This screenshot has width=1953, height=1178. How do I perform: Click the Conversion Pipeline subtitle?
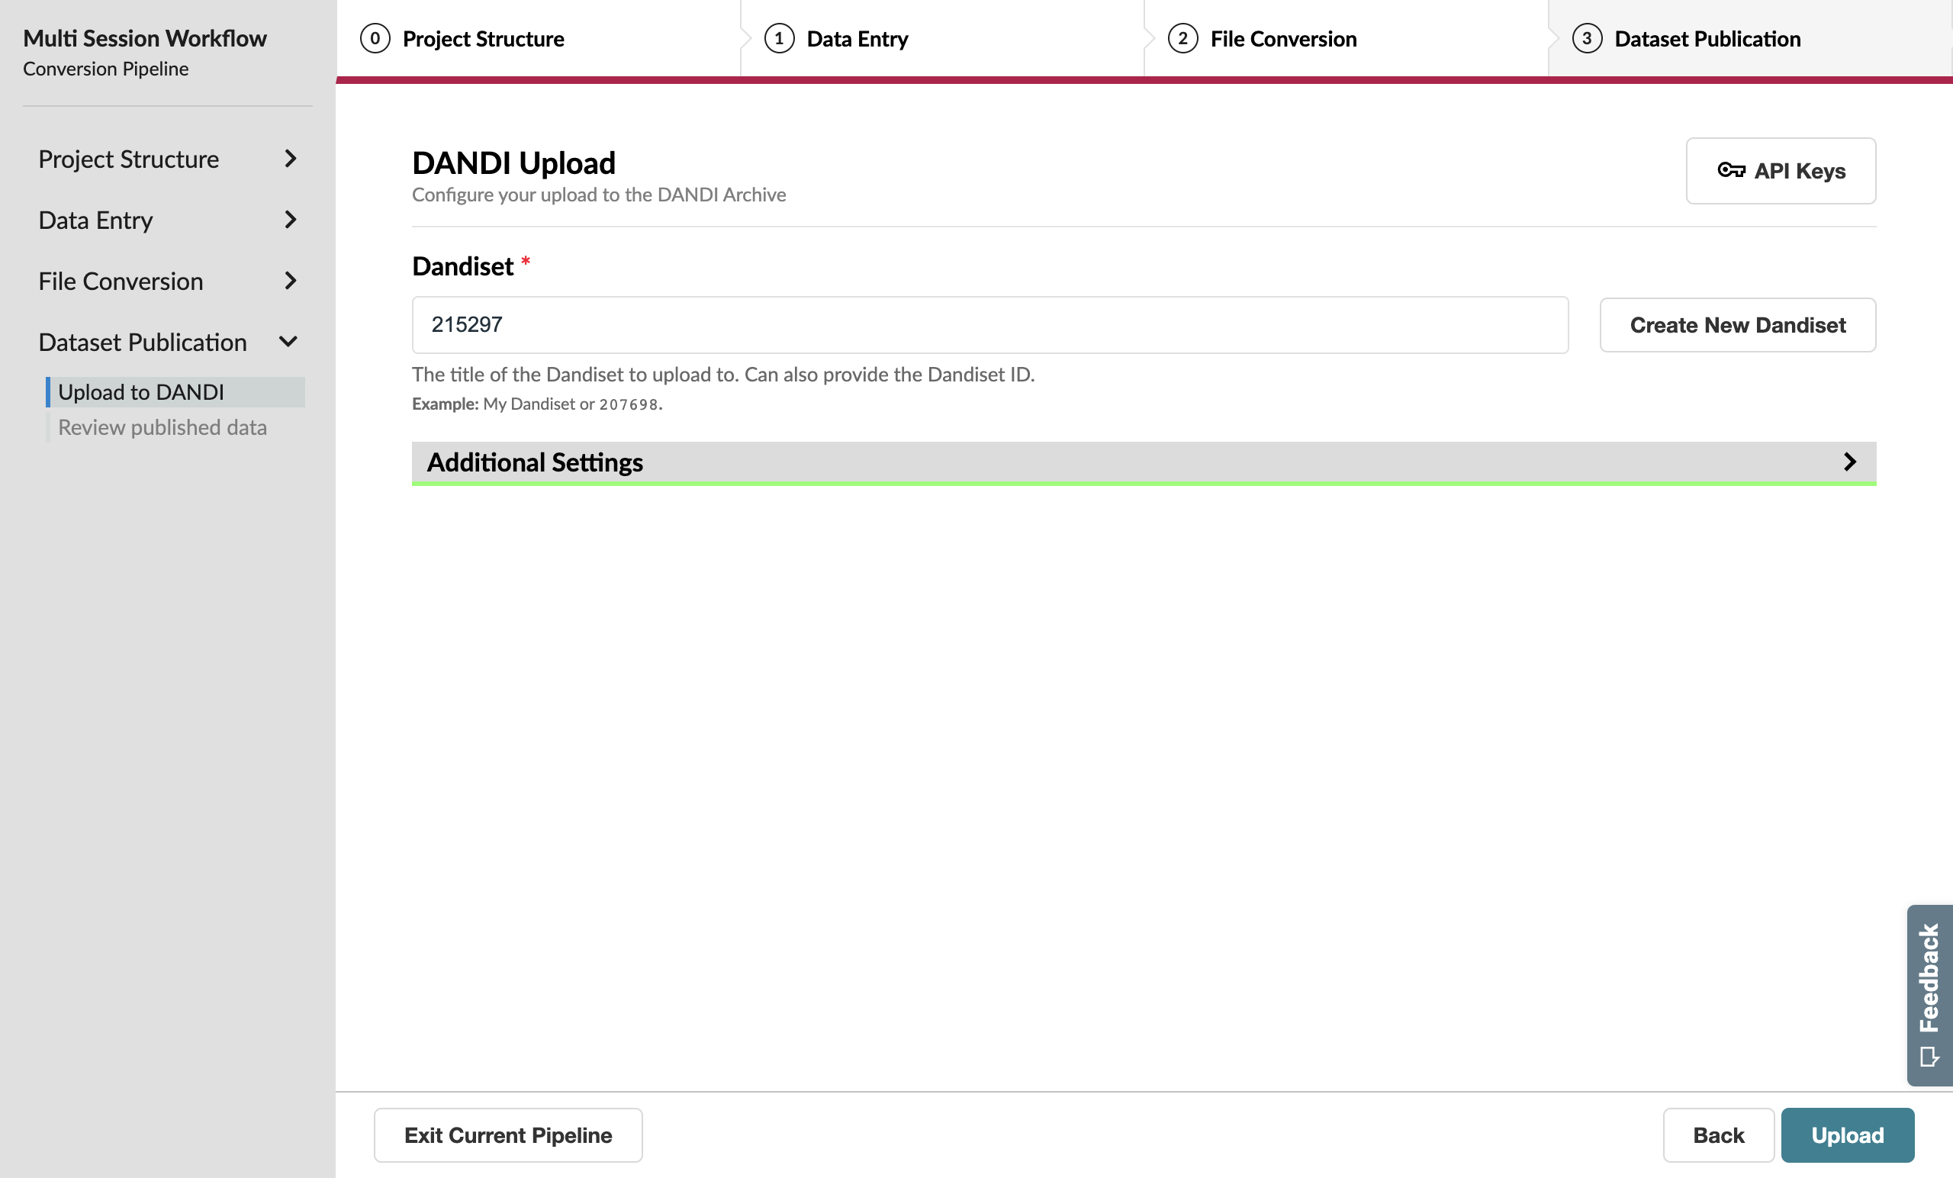tap(105, 69)
